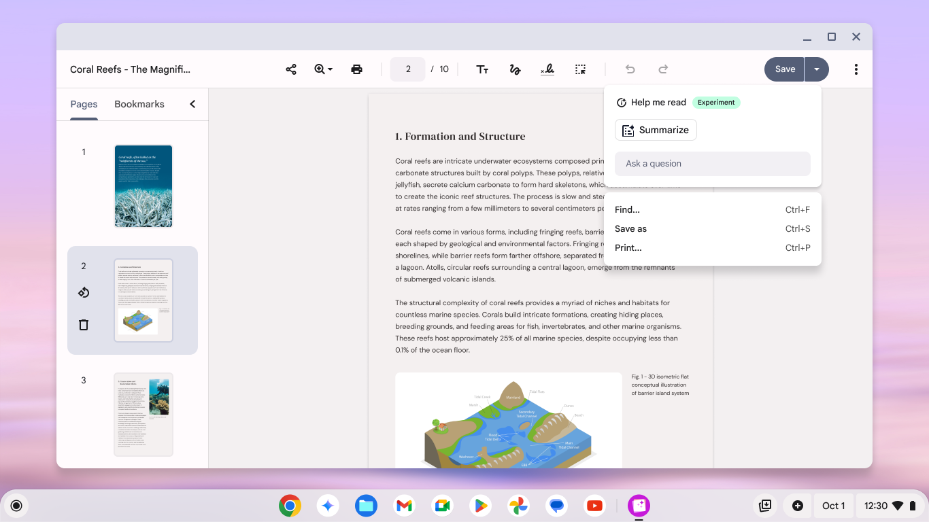
Task: Launch YouTube from the shelf
Action: click(594, 506)
